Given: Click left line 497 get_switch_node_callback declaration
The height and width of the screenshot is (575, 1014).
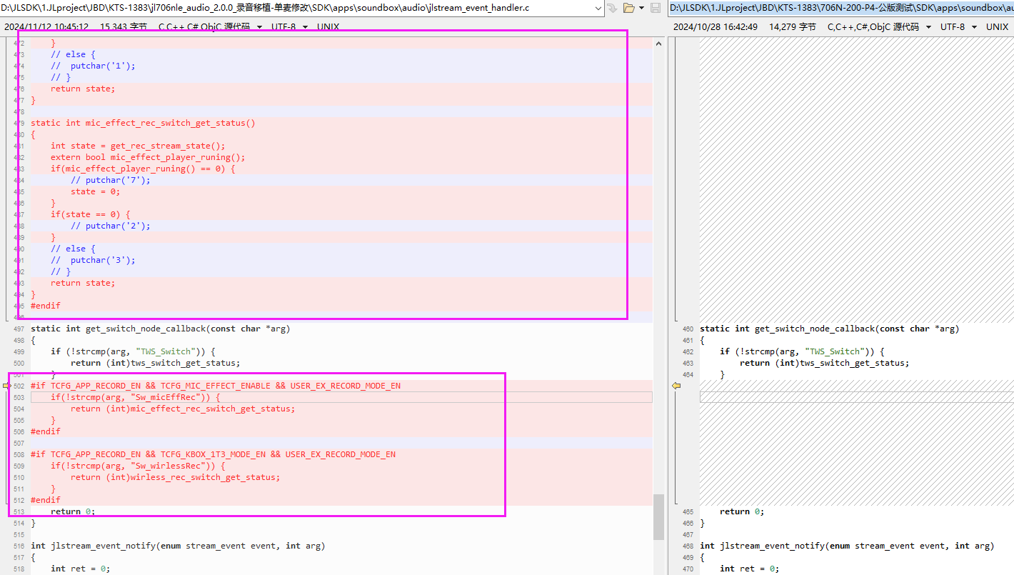Looking at the screenshot, I should (x=161, y=329).
